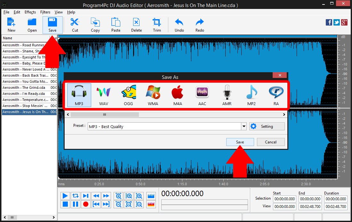Trim the audio selection

[x=157, y=25]
